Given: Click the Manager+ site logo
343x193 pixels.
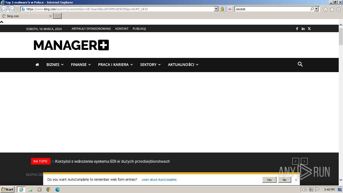Looking at the screenshot, I should click(71, 45).
